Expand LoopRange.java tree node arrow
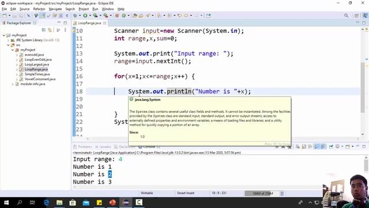This screenshot has height=208, width=369. click(17, 69)
